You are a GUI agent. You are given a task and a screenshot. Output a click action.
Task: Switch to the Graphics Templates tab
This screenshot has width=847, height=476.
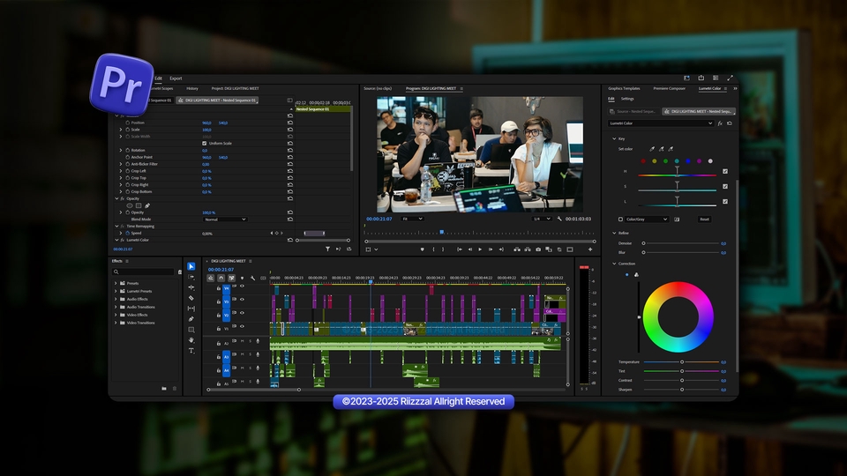pyautogui.click(x=624, y=88)
